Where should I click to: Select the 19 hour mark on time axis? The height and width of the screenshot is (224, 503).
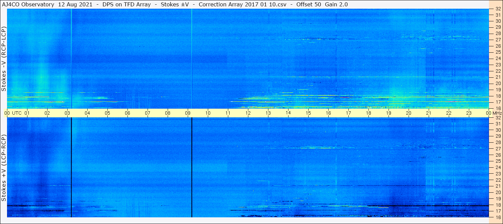[389, 113]
